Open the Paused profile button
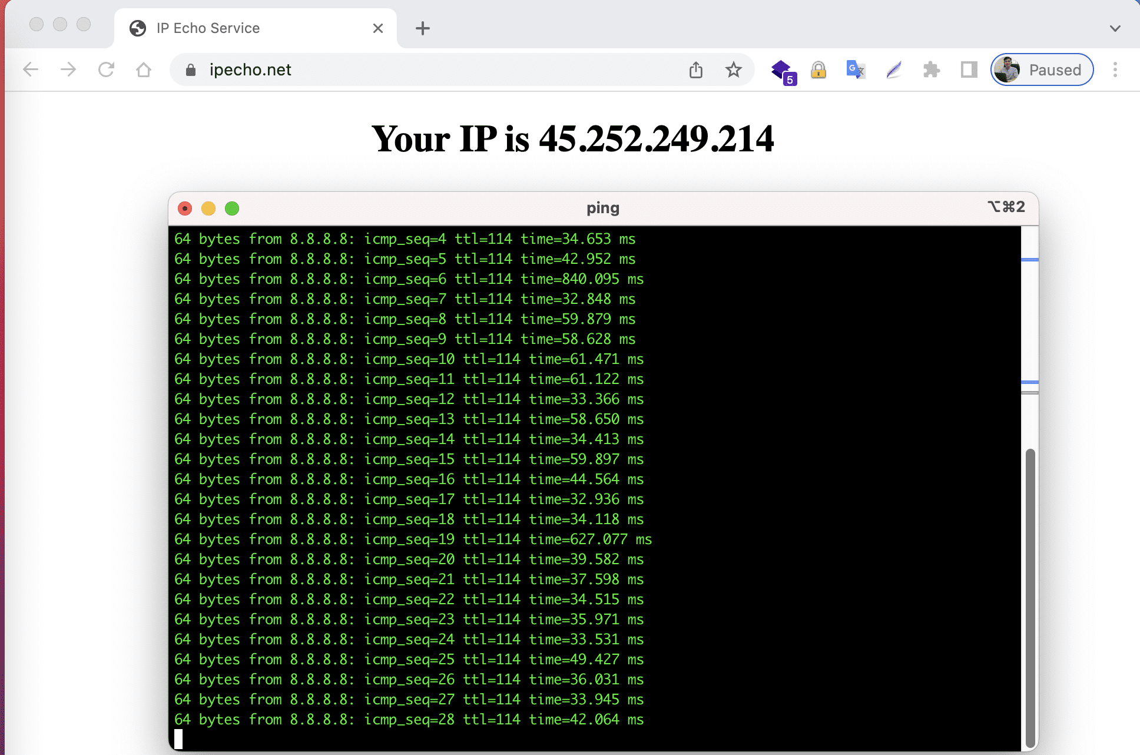This screenshot has width=1140, height=755. click(1042, 69)
